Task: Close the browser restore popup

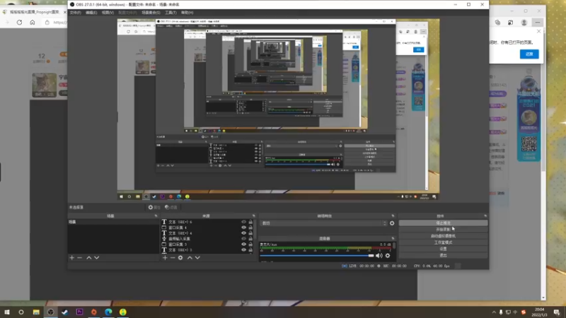Action: [538, 31]
